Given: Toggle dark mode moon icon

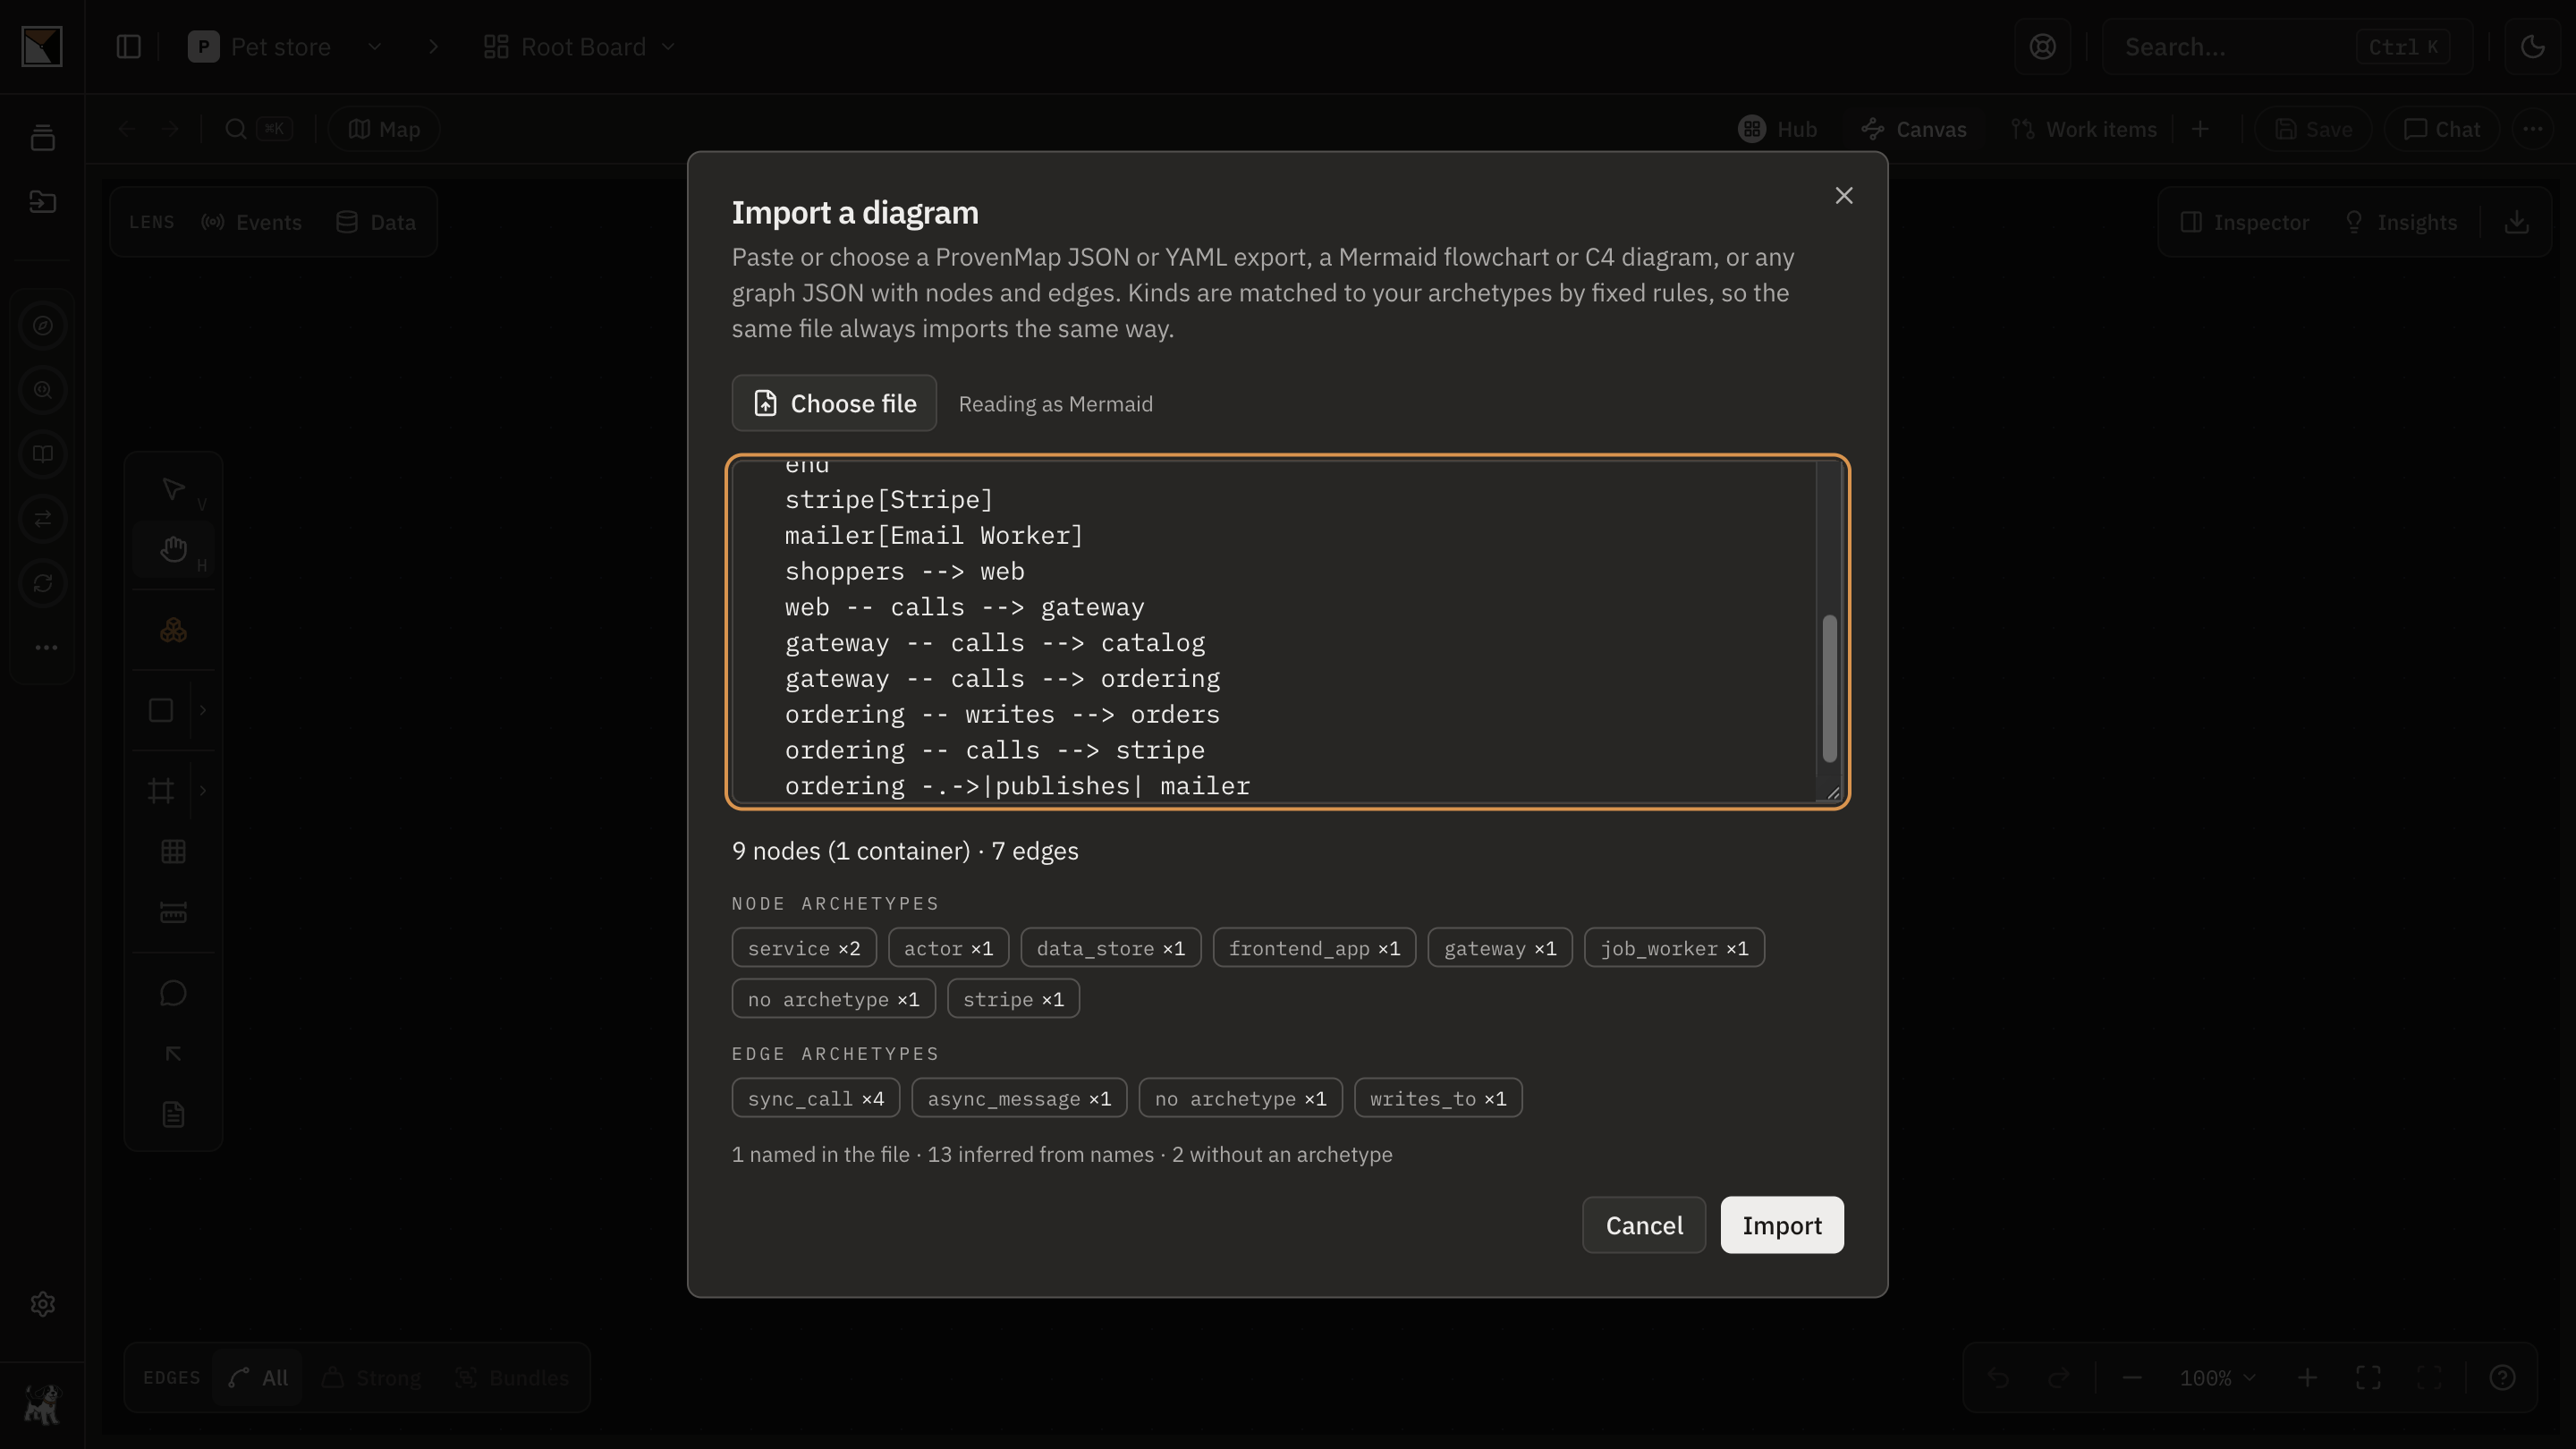Looking at the screenshot, I should tap(2532, 47).
